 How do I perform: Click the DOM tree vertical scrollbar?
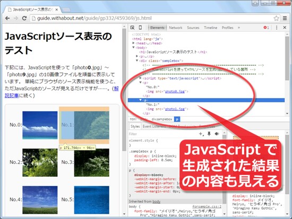point(287,58)
